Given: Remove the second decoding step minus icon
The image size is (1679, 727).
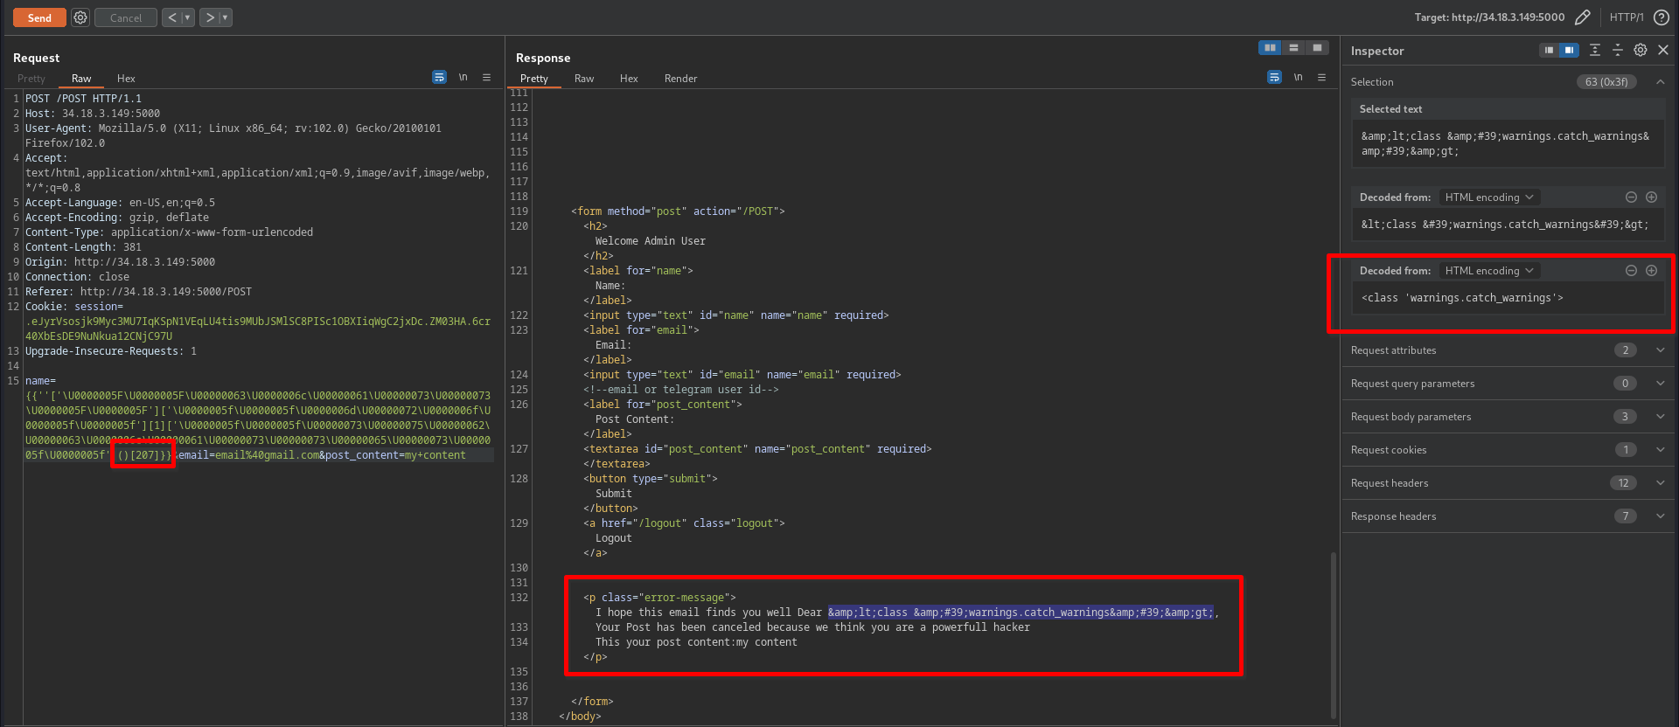Looking at the screenshot, I should (x=1631, y=271).
